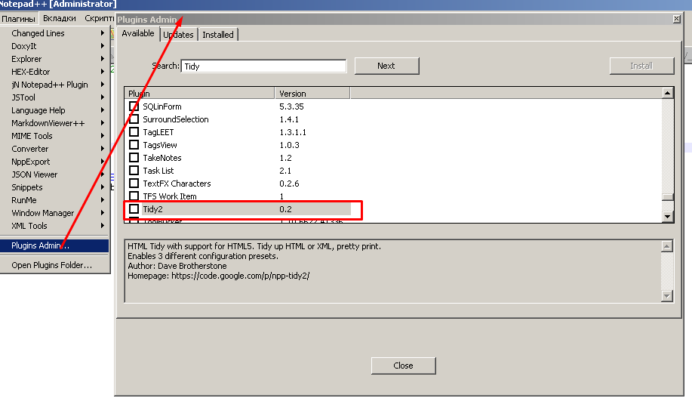Open the Converter menu entry
This screenshot has width=692, height=398.
(55, 149)
